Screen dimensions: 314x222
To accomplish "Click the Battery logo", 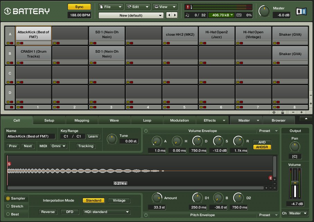I will point(27,11).
